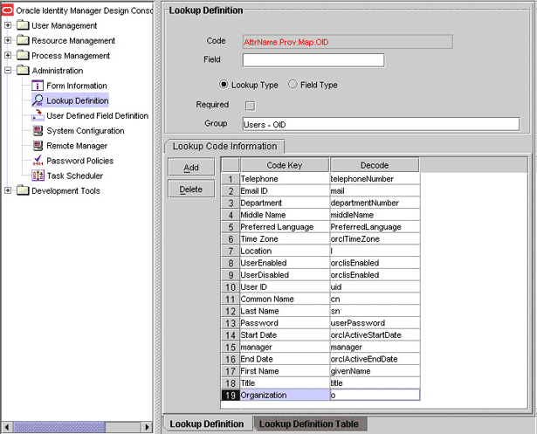This screenshot has height=434, width=537.
Task: Select the Field Type radio button
Action: coord(293,84)
